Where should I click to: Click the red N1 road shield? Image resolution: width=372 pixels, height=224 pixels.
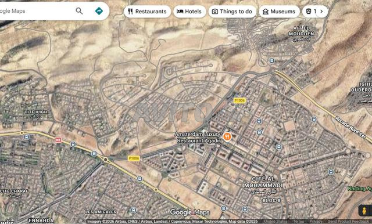(x=58, y=140)
